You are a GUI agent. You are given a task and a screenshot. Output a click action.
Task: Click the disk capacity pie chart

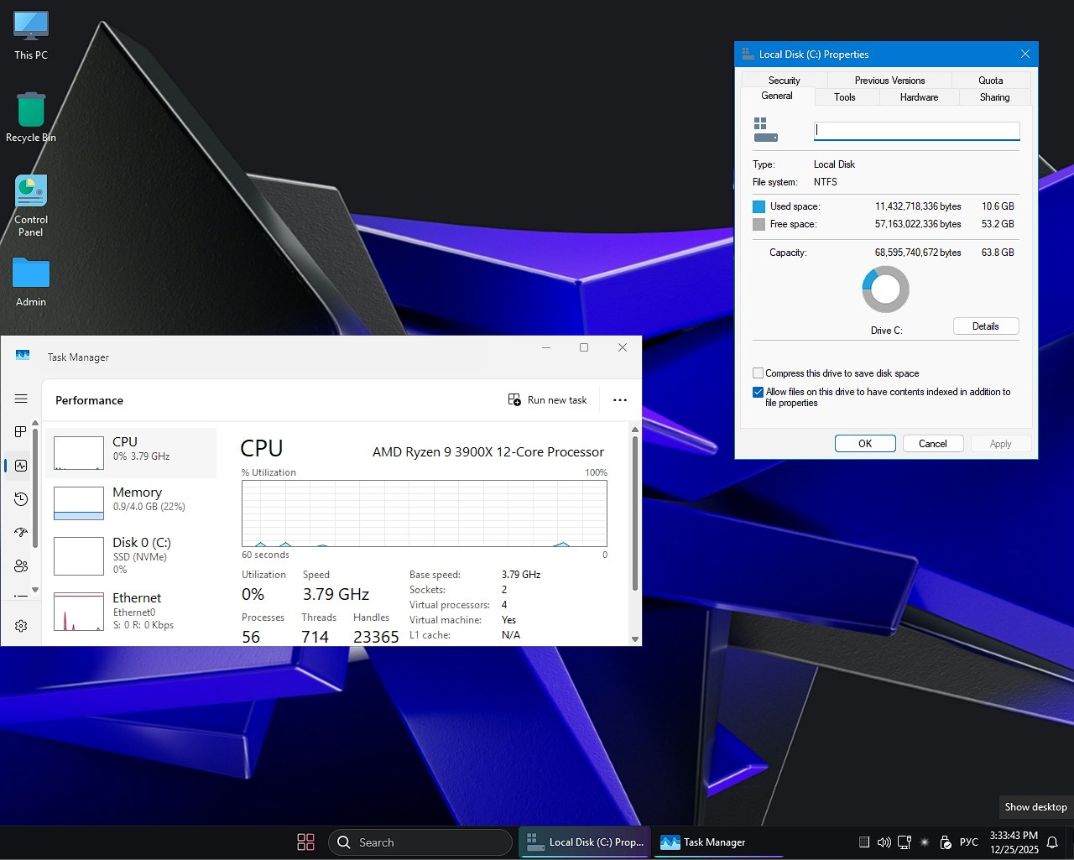tap(885, 288)
